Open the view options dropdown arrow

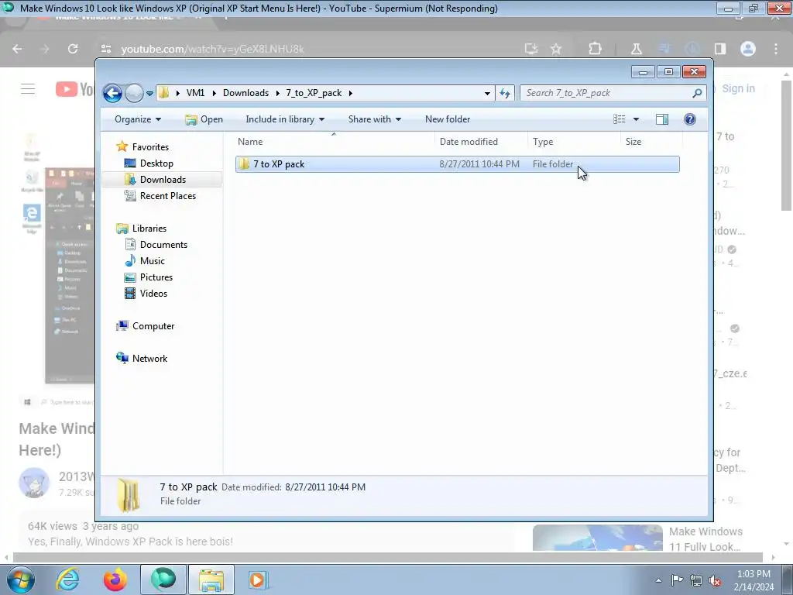(x=636, y=119)
